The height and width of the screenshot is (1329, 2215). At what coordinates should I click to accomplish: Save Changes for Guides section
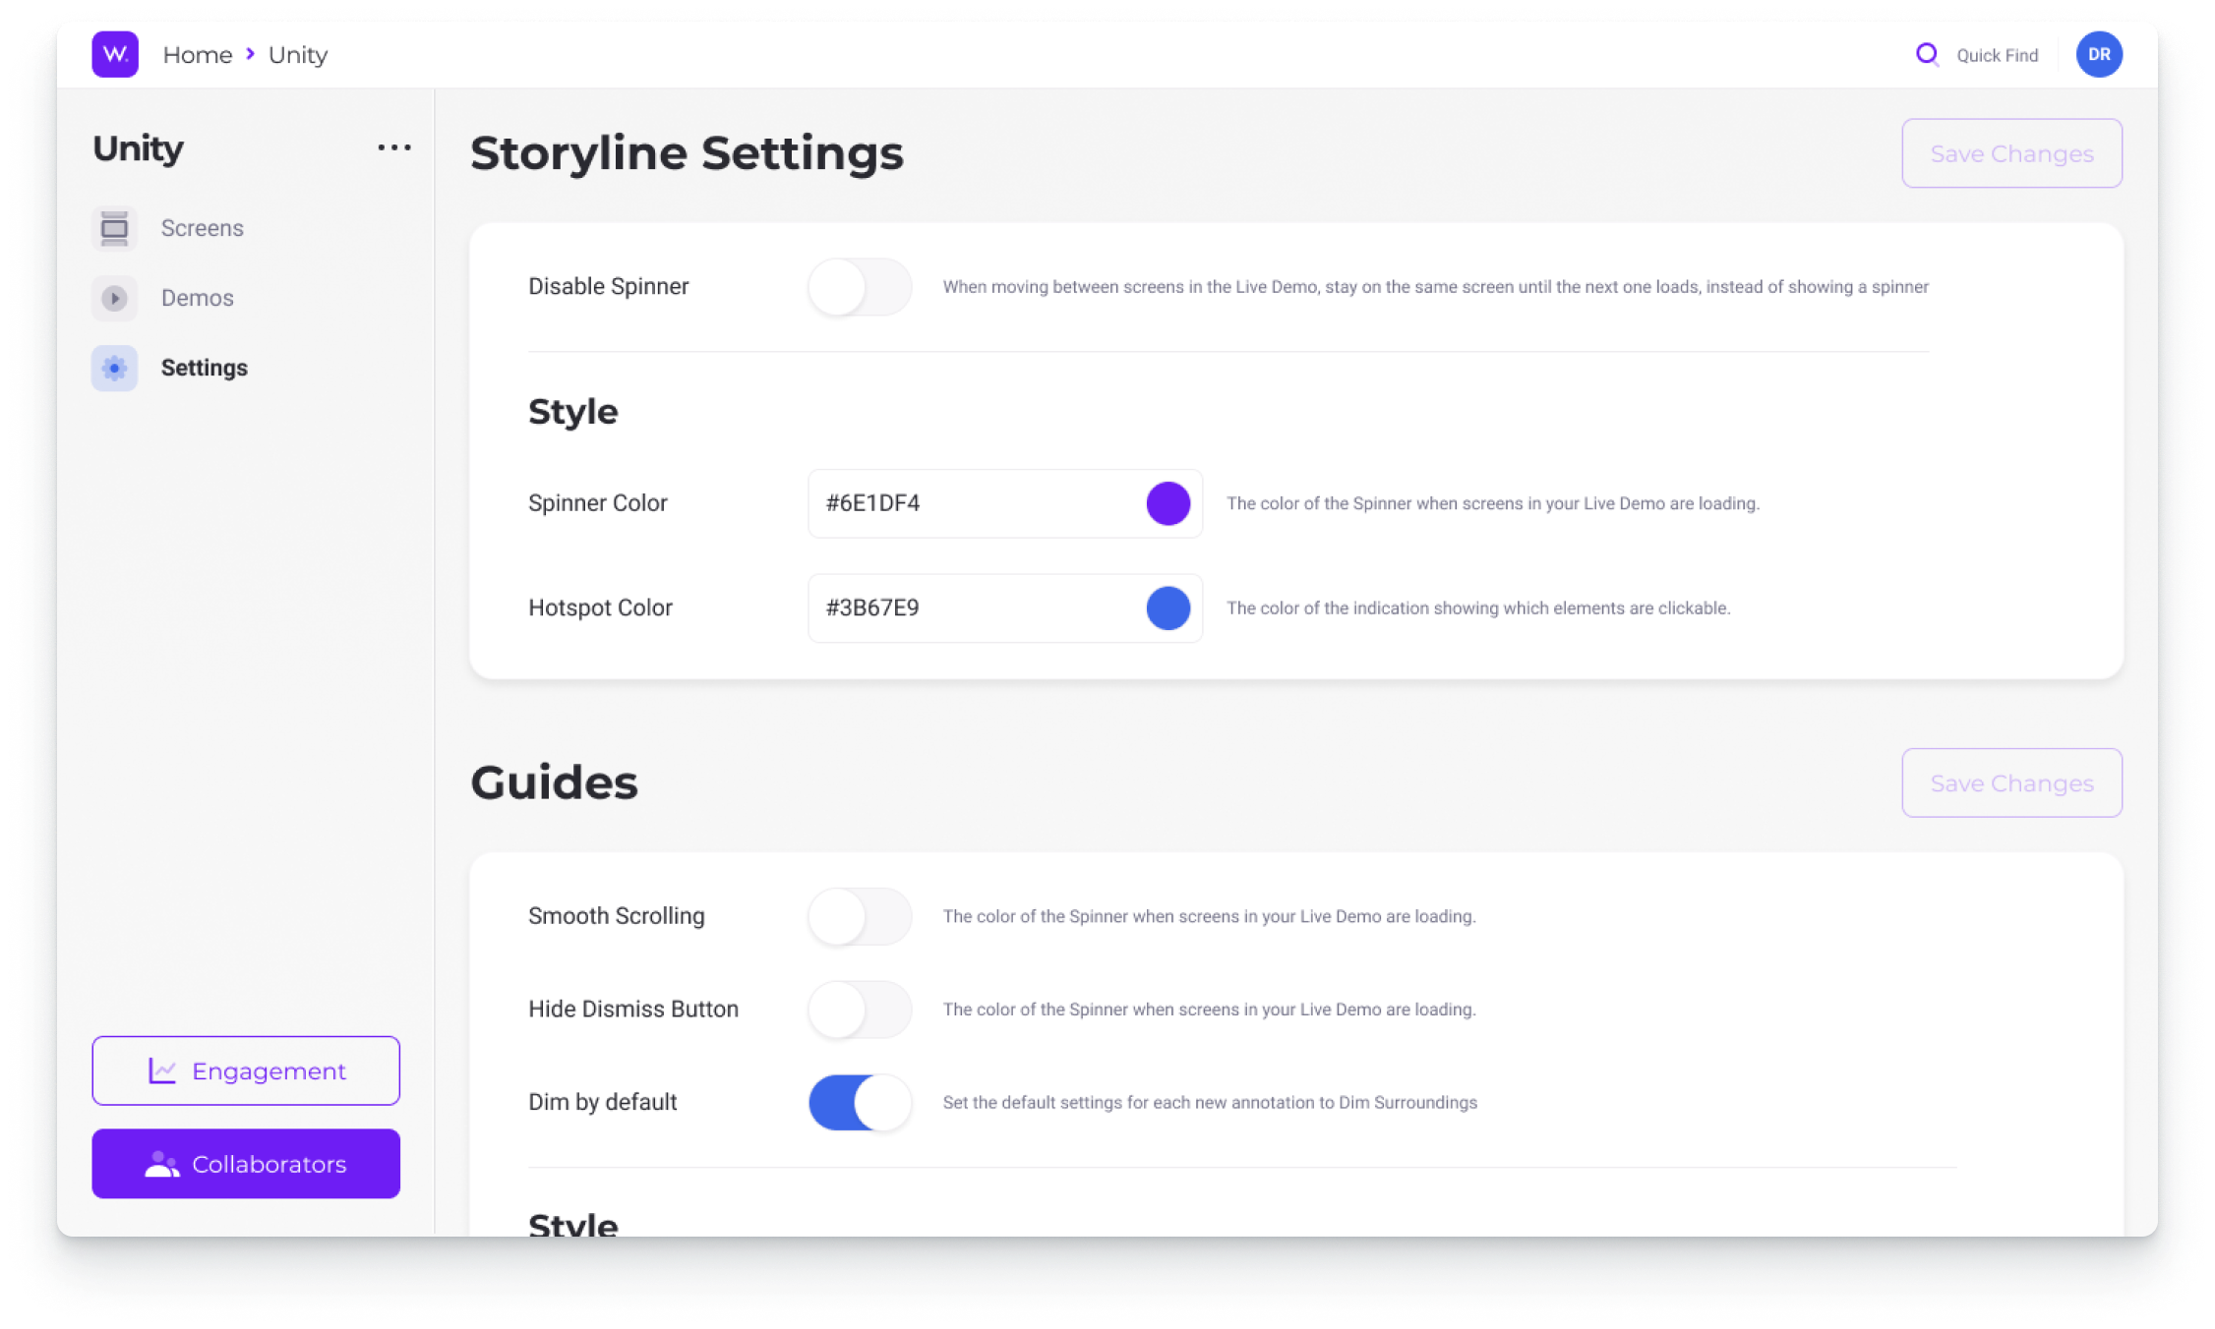[x=2011, y=783]
